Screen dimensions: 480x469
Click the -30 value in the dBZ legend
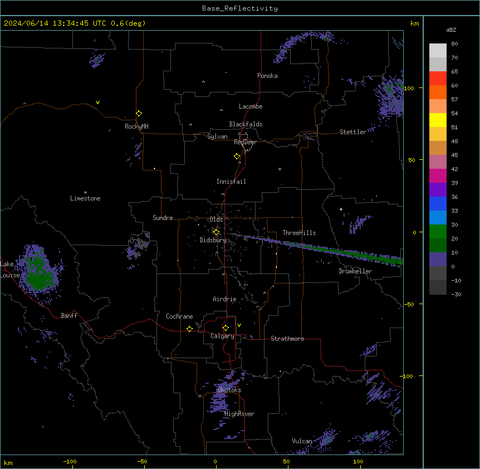[456, 294]
